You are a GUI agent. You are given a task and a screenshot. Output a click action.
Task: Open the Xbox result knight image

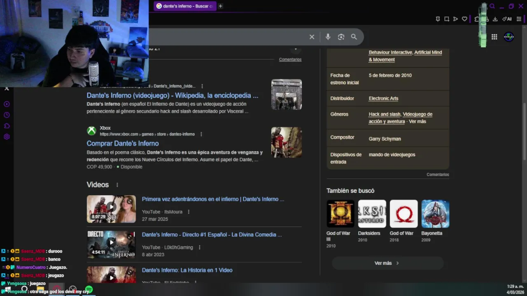click(x=287, y=142)
